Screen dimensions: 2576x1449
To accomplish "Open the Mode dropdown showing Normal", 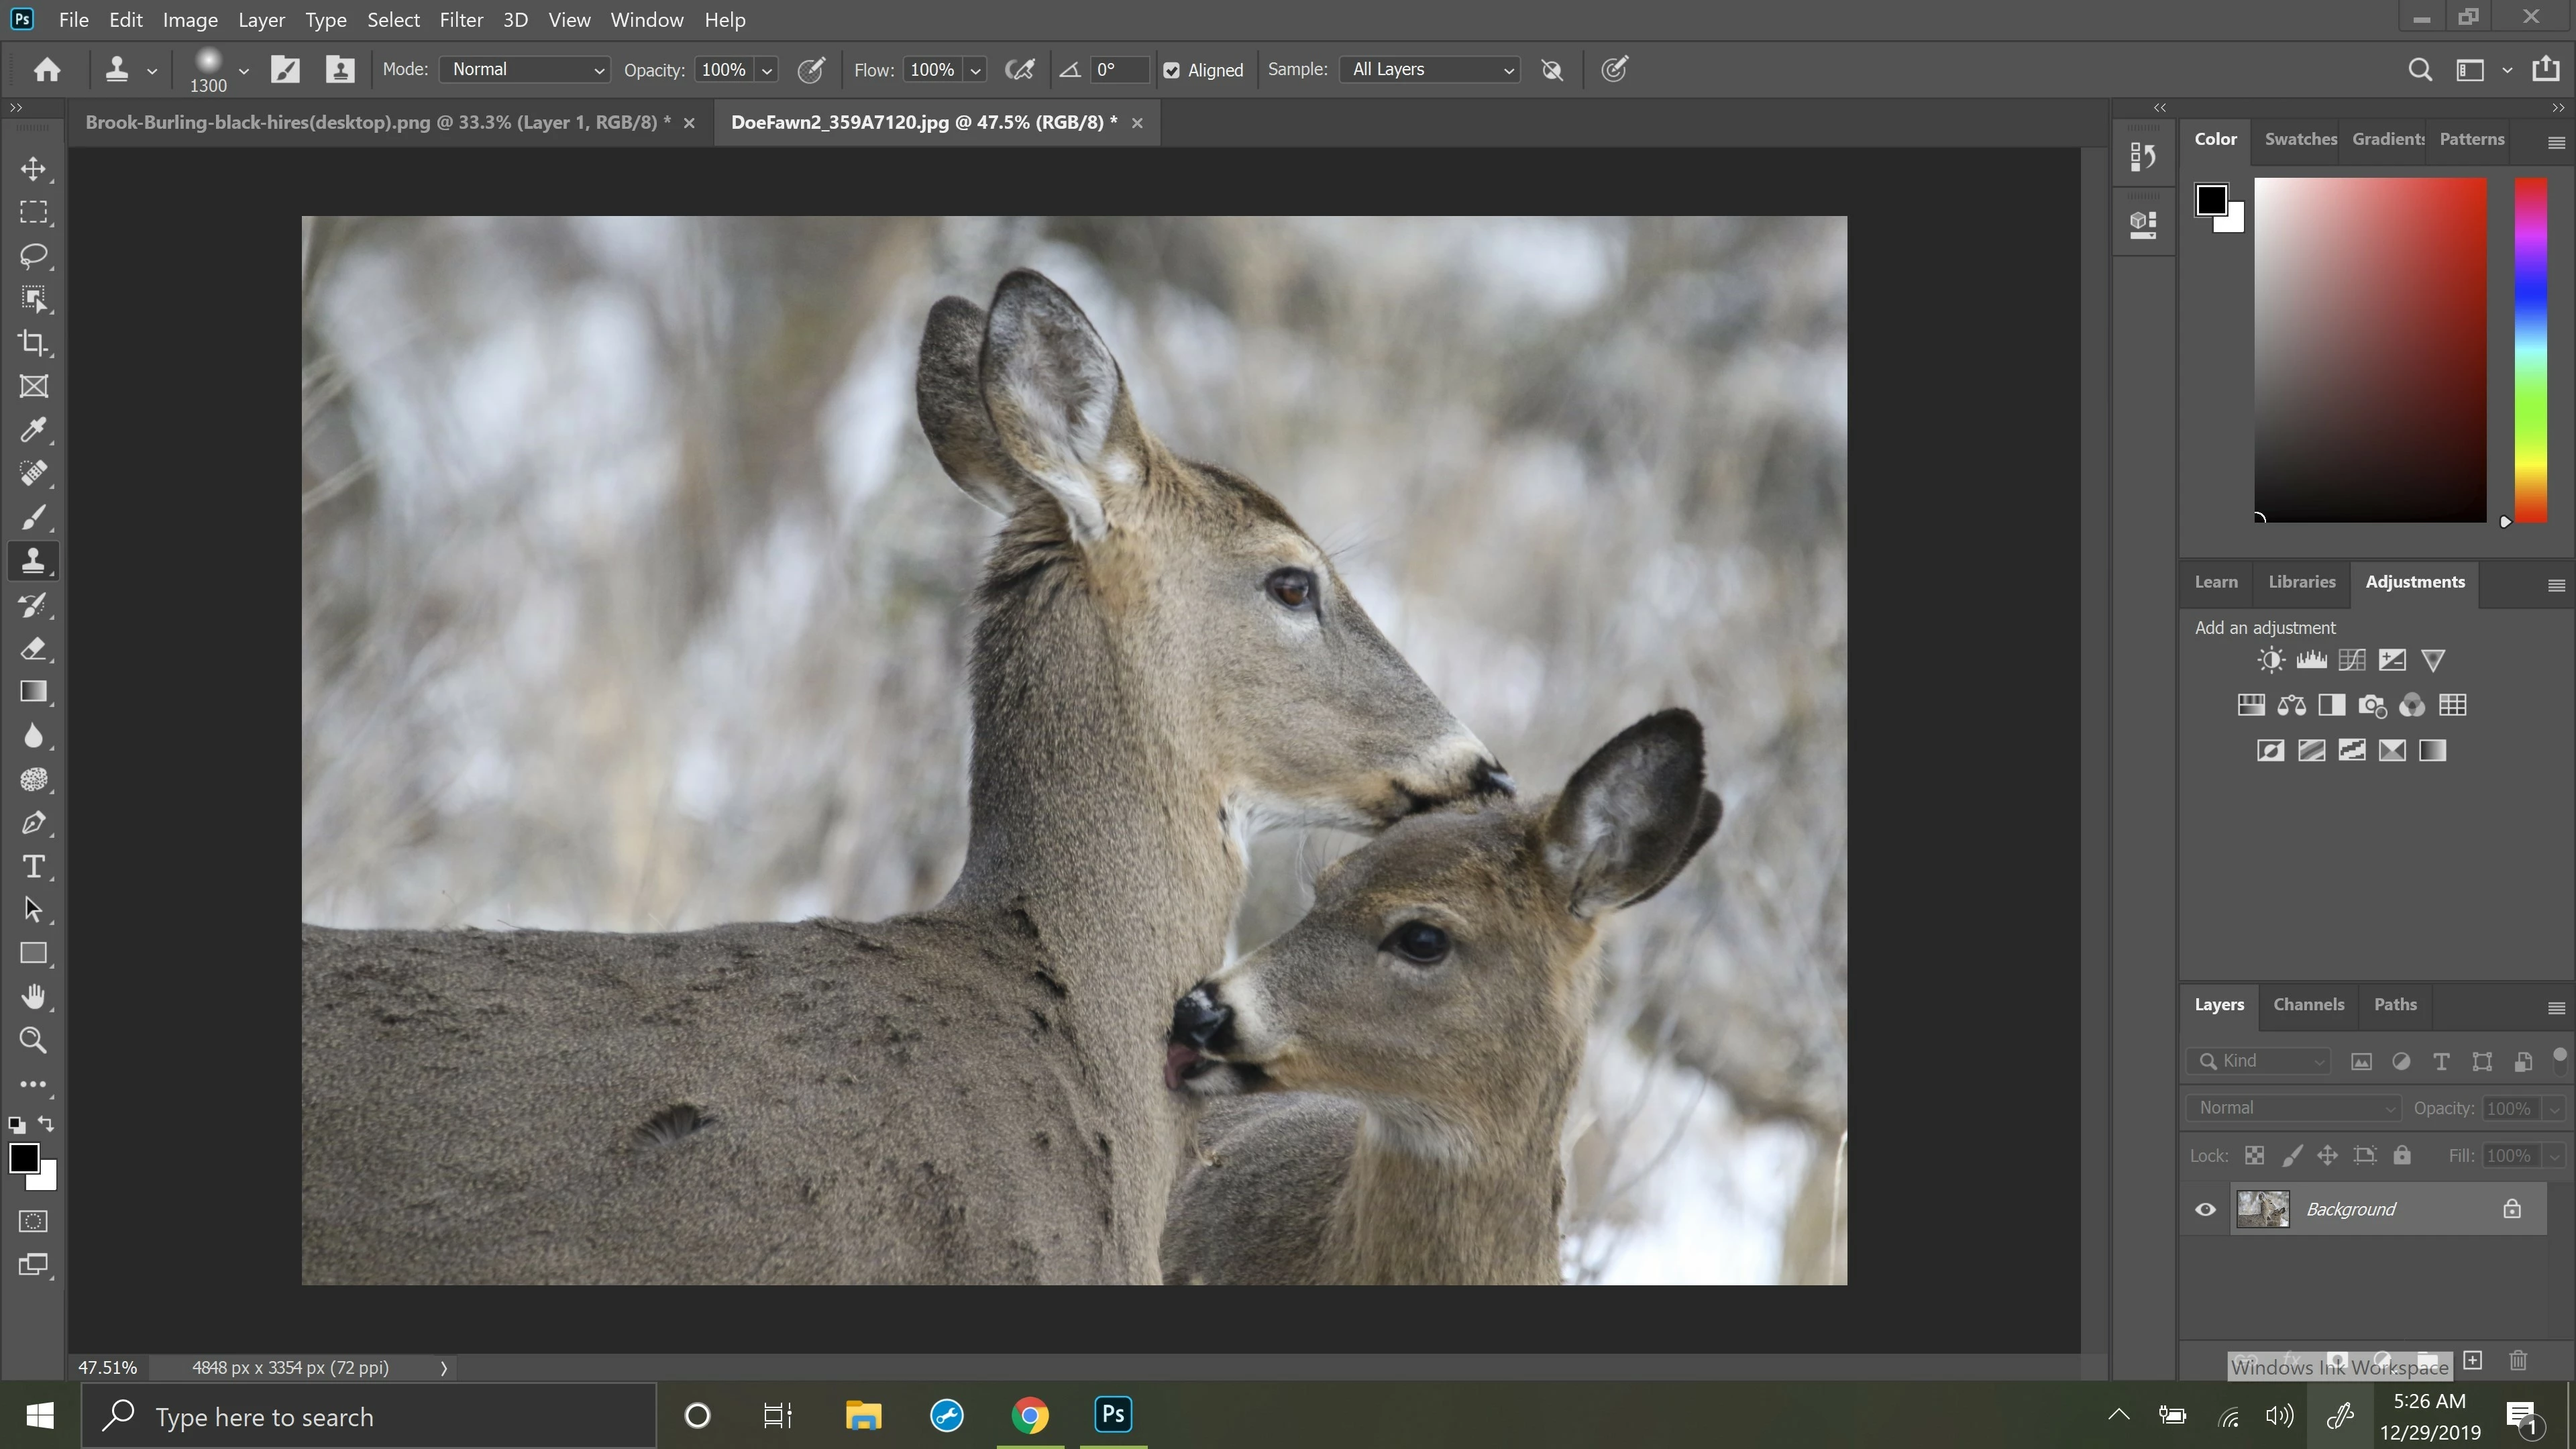I will 526,69.
